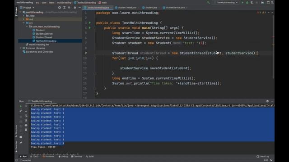Expand the out folder in project tree
289x162 pixels.
pyautogui.click(x=24, y=19)
